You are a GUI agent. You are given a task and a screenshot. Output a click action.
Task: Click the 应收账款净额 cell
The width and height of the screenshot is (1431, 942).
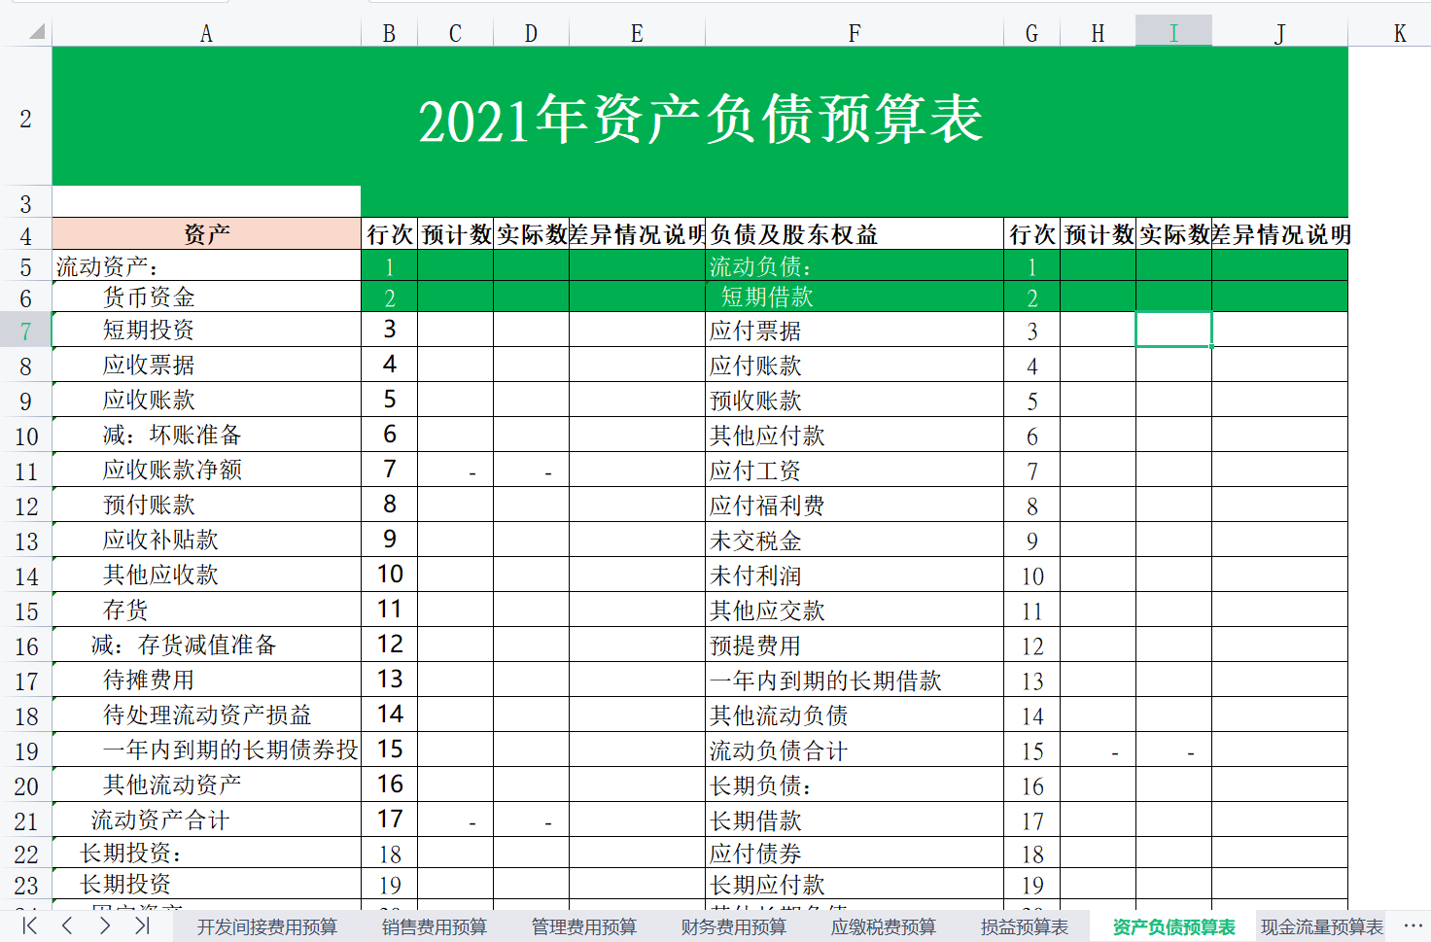click(x=206, y=470)
